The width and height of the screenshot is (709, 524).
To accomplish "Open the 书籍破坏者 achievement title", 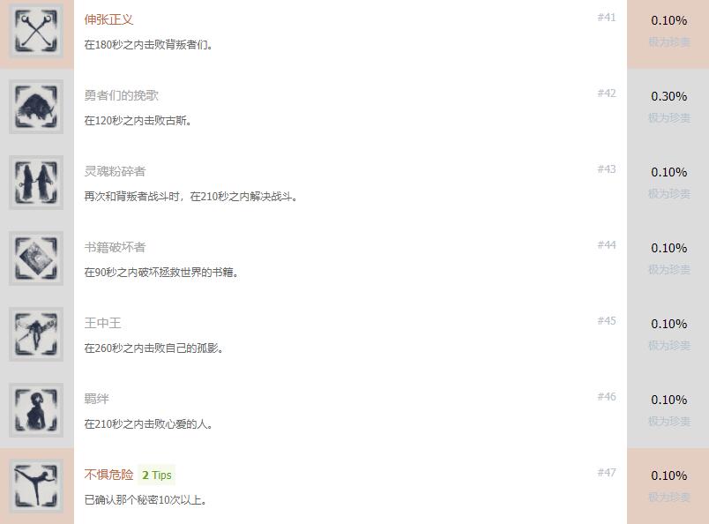I will click(x=115, y=247).
